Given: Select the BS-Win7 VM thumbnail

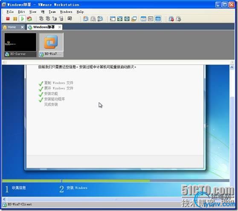Looking at the screenshot, I should click(x=51, y=45).
